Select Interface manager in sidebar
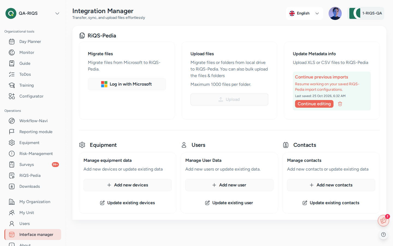 (33, 235)
